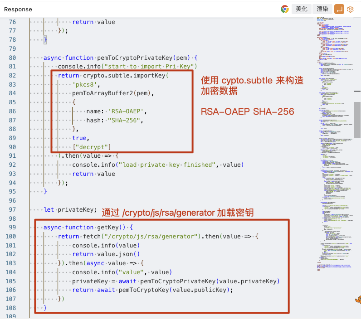Click the "SHA-256" string on line 87
Viewport: 361px width, 320px height.
pyautogui.click(x=124, y=120)
